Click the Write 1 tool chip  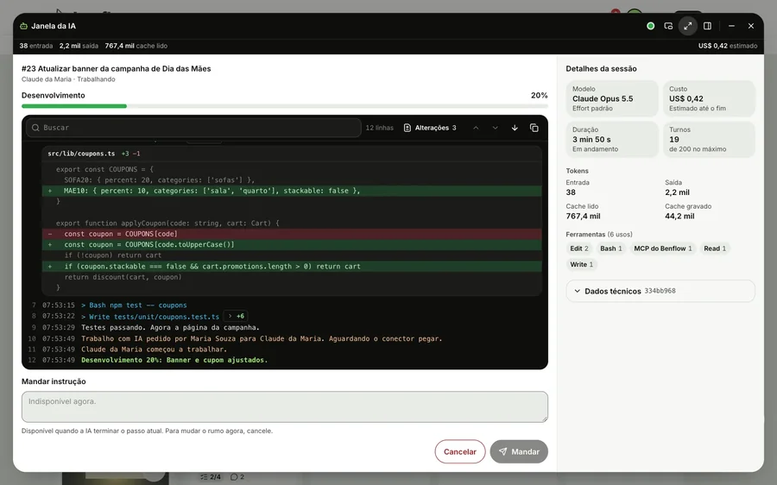tap(581, 265)
